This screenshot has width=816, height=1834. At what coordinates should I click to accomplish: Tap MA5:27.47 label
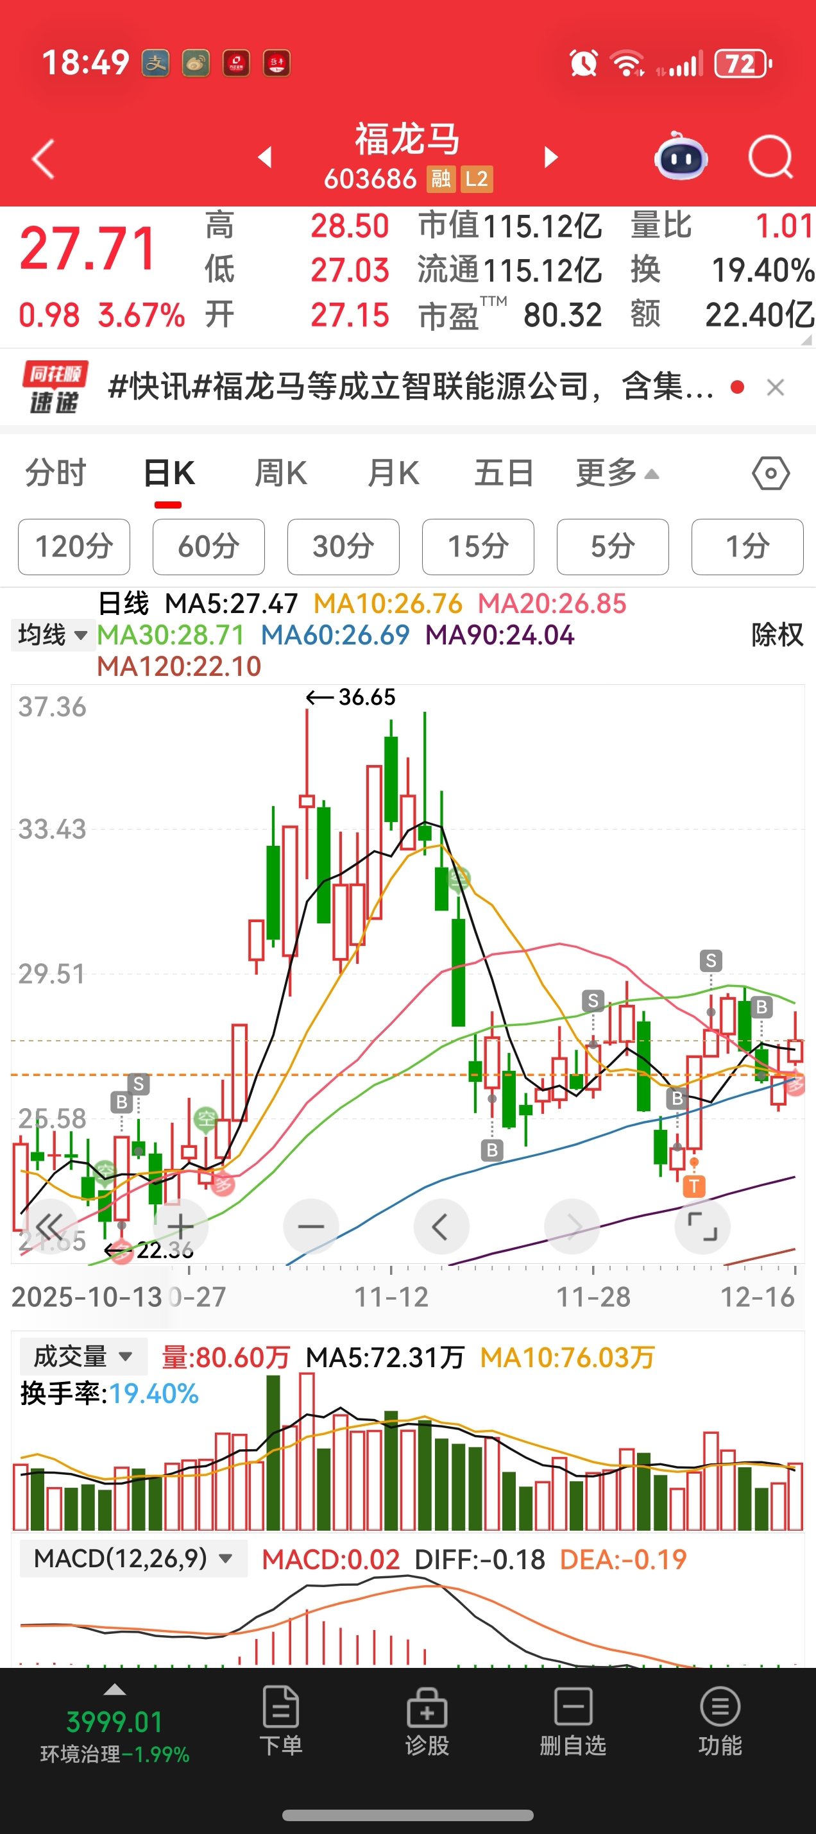(232, 603)
